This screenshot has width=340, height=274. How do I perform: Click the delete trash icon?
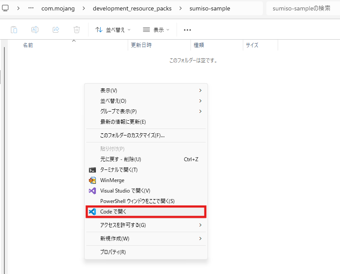click(x=77, y=30)
